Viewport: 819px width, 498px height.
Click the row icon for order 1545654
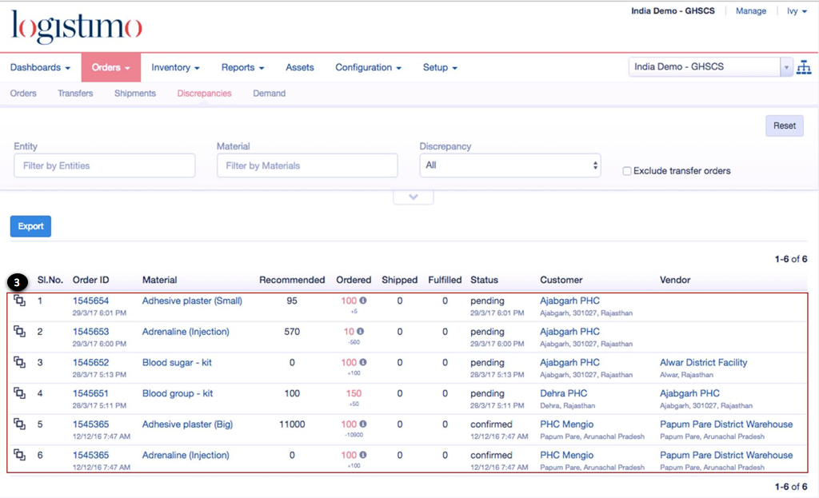[19, 300]
